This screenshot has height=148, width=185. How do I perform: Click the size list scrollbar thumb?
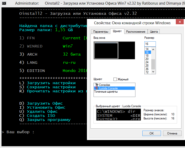(x=153, y=64)
